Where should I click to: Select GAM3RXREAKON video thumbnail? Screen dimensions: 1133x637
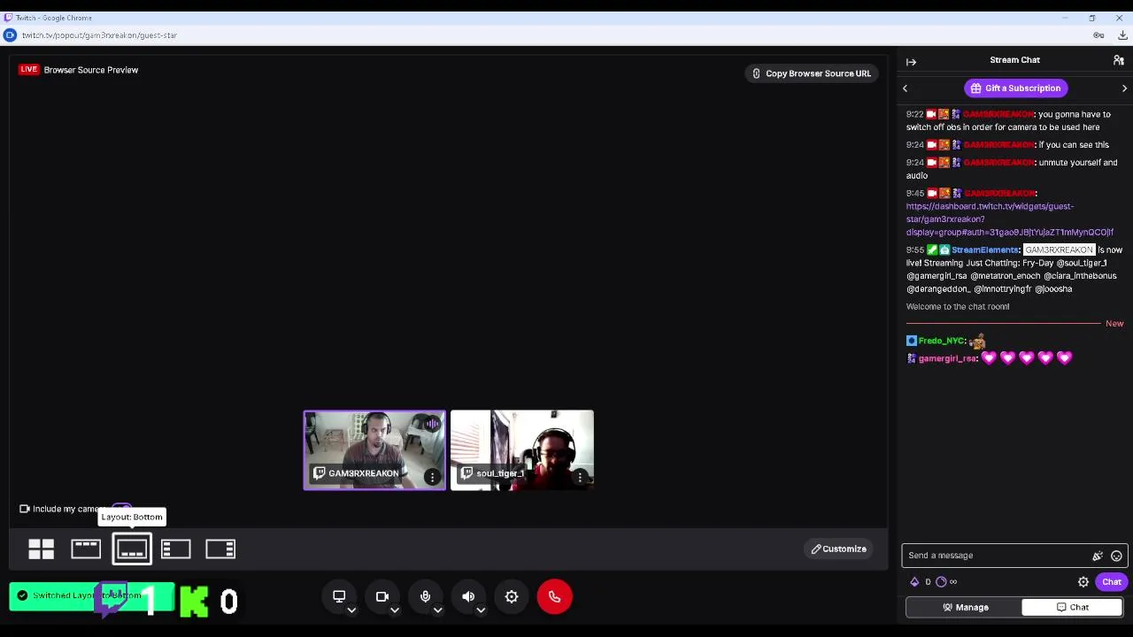(x=374, y=449)
